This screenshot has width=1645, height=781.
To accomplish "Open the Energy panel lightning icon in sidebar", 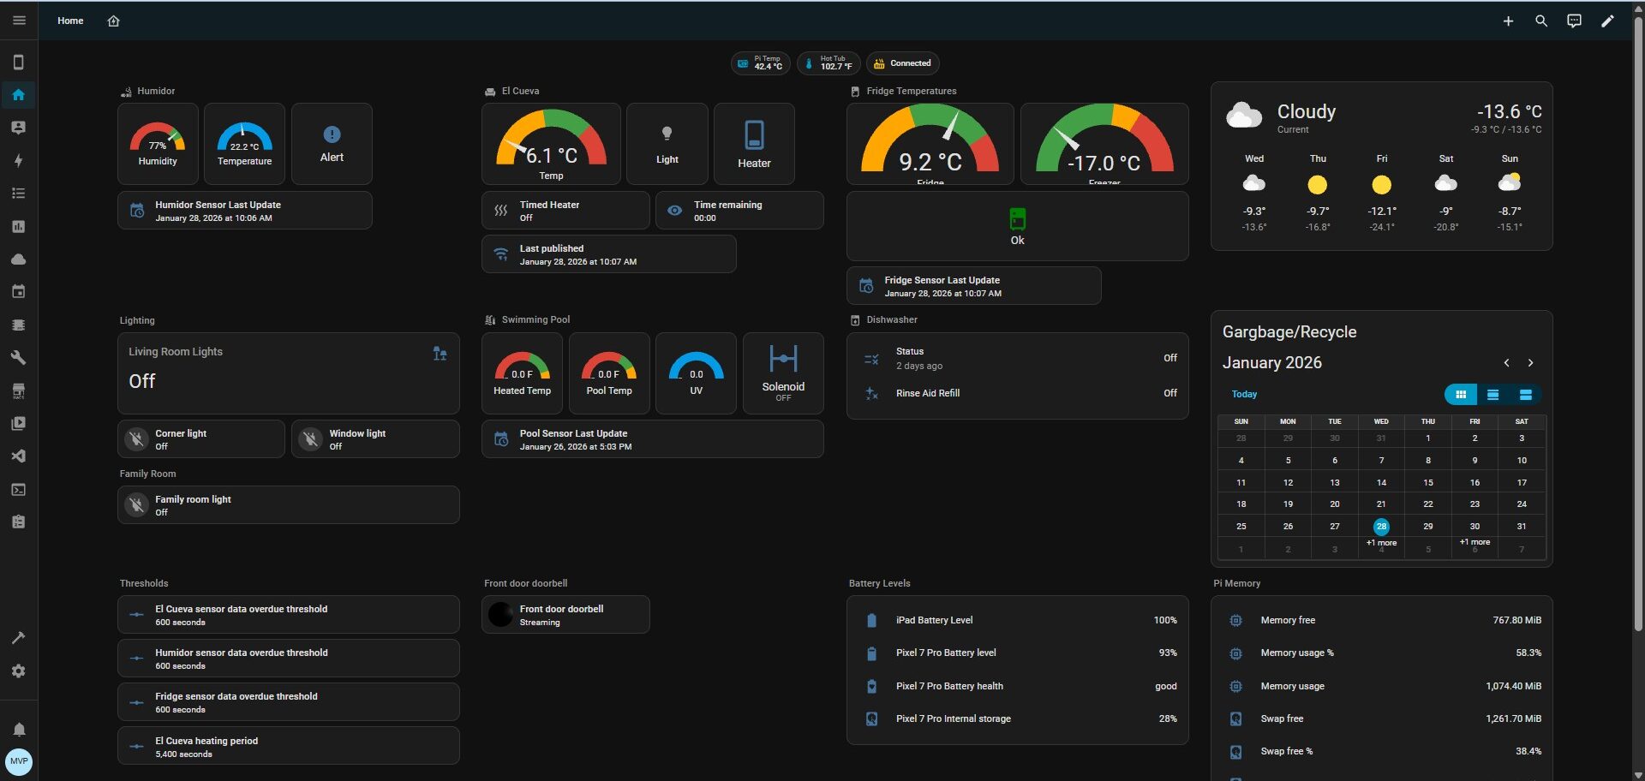I will [18, 161].
